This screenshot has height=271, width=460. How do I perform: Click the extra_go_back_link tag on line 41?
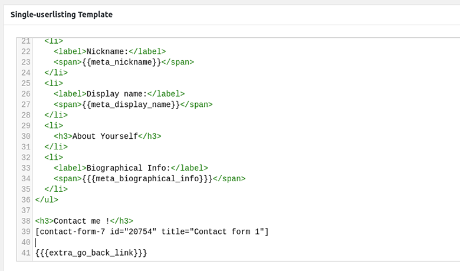tap(91, 253)
